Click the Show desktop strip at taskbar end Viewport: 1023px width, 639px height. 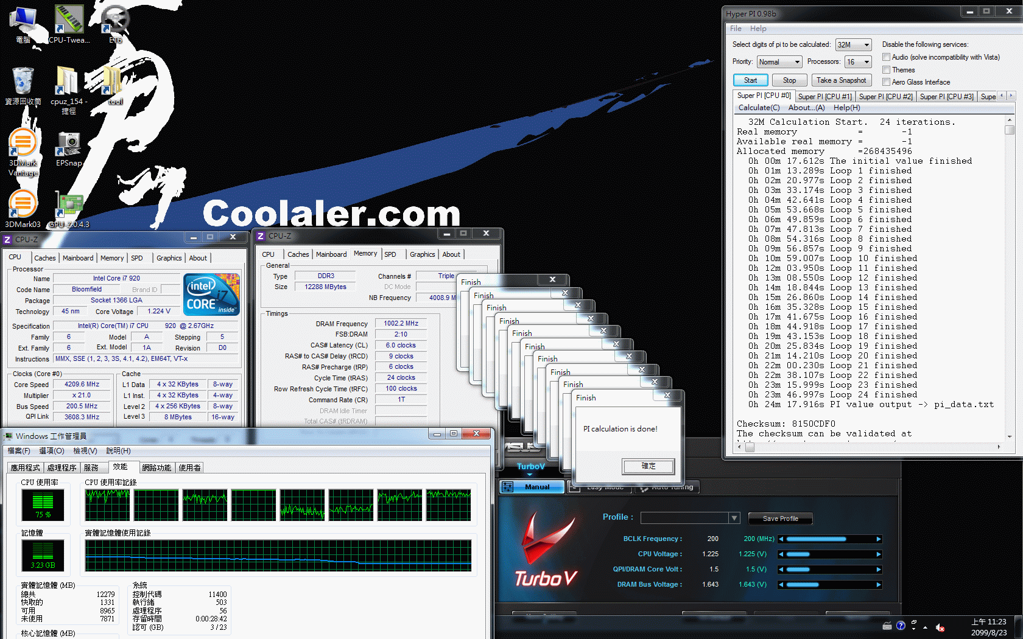click(1019, 627)
